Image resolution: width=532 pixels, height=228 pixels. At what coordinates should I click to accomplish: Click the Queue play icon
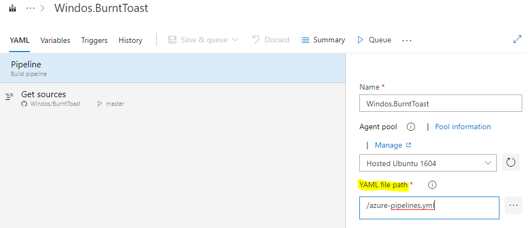[x=360, y=40]
